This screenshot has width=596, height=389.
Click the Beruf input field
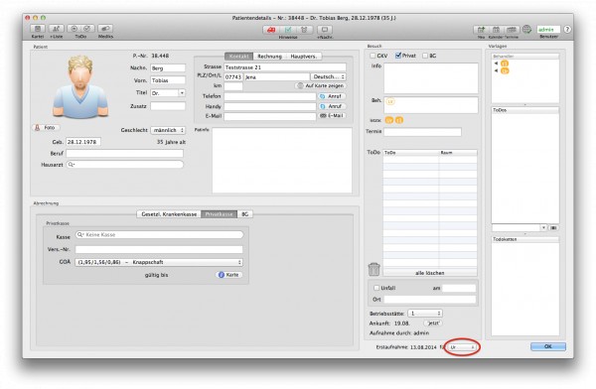(125, 154)
